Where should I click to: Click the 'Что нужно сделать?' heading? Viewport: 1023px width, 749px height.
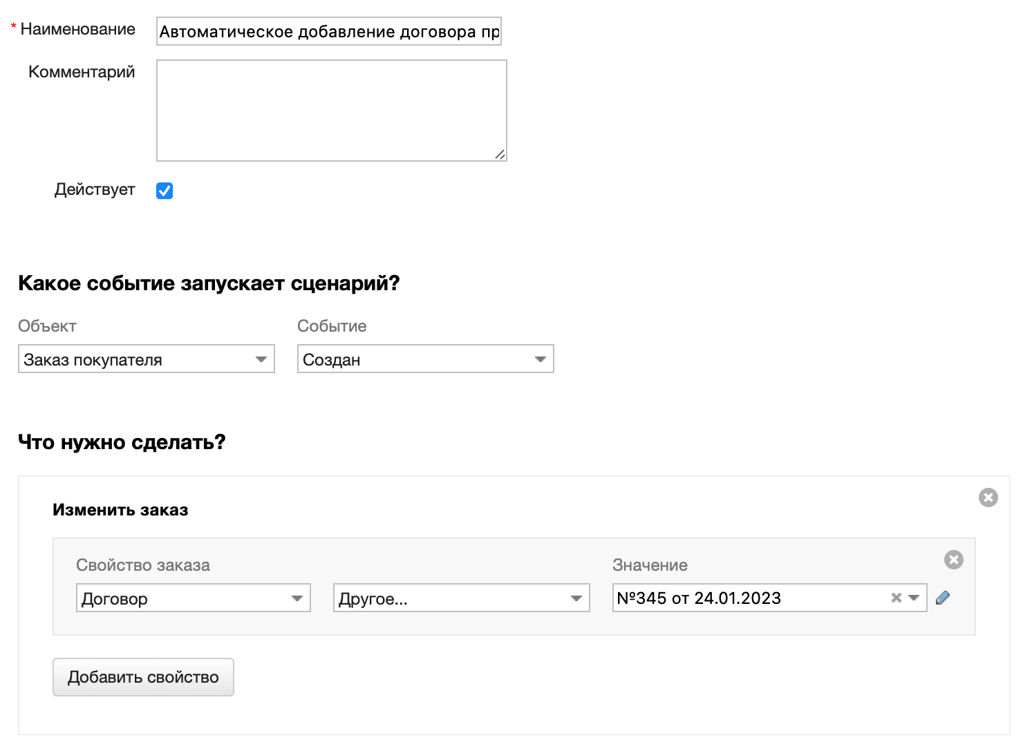coord(122,442)
